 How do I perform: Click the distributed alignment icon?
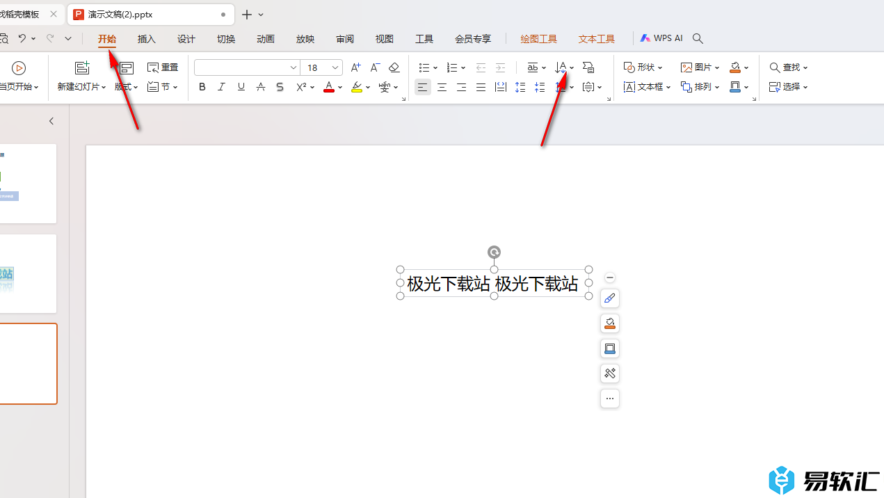click(x=500, y=87)
